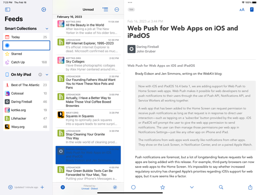Click the Unread list title
The width and height of the screenshot is (260, 195).
(x=88, y=9)
